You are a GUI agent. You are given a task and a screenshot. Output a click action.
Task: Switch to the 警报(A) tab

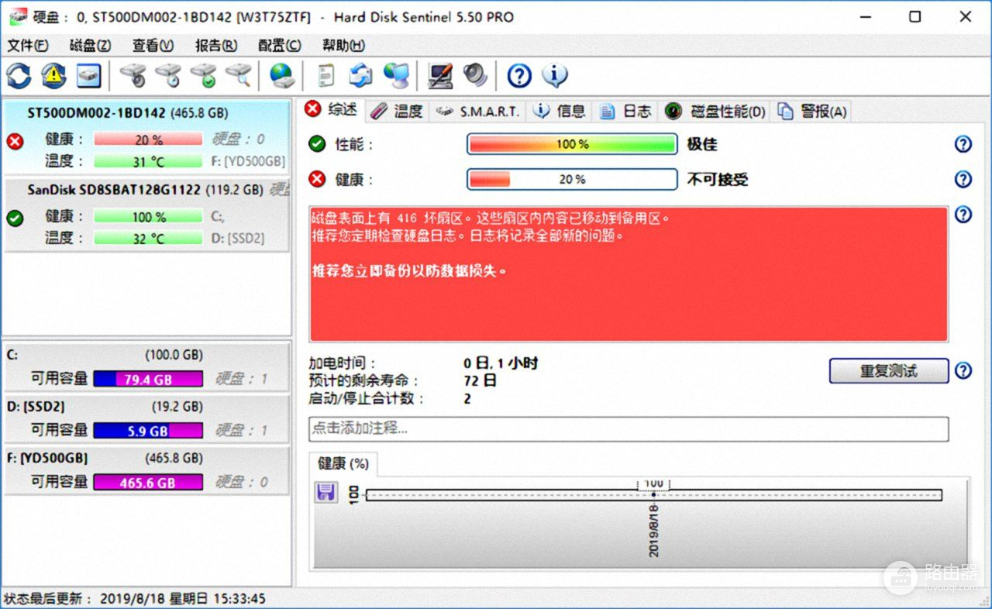pos(811,111)
